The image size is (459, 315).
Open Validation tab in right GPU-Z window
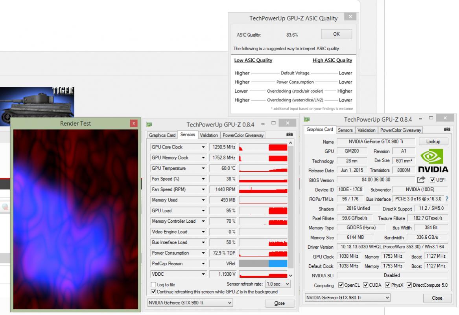point(366,130)
